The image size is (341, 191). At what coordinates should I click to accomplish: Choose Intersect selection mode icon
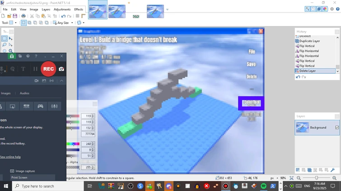pyautogui.click(x=41, y=23)
